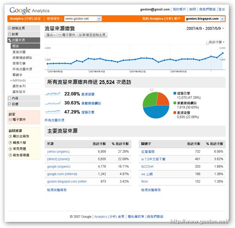235x228 pixels.
Task: Click the 與我們聯絡 link in the header
Action: click(x=207, y=9)
